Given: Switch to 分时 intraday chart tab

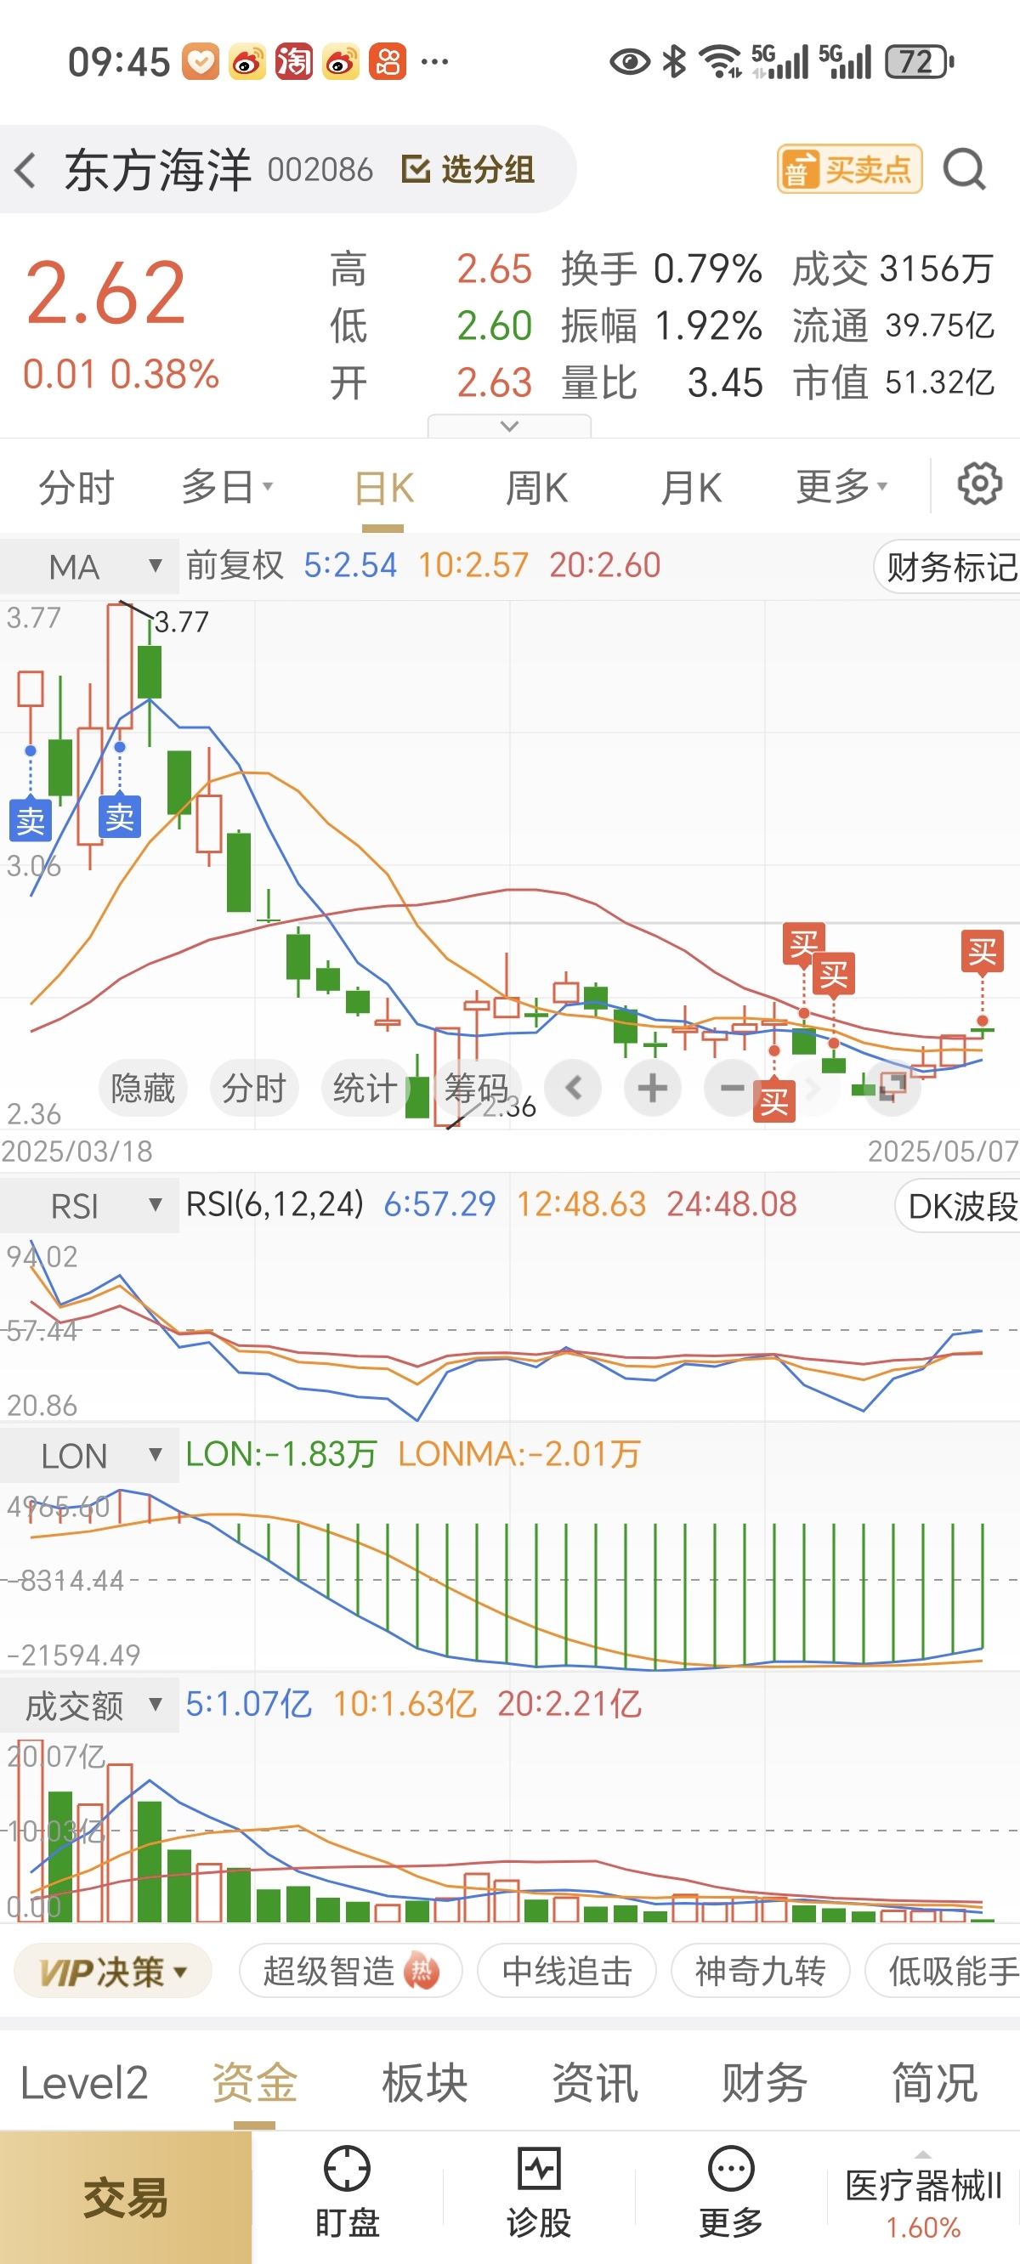Looking at the screenshot, I should [x=76, y=487].
